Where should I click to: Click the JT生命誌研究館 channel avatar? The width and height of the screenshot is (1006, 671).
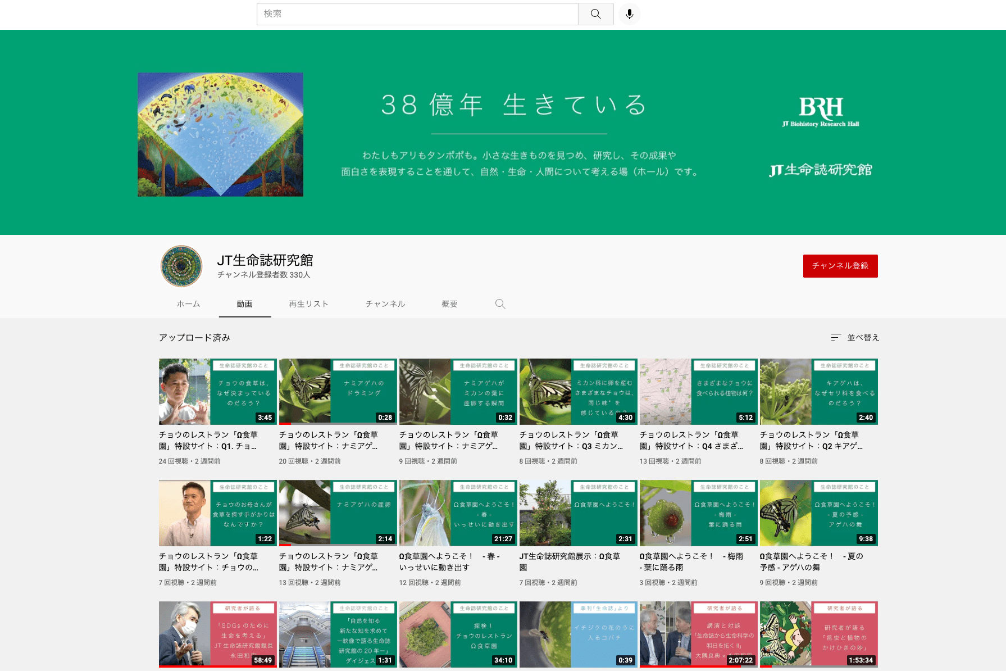pyautogui.click(x=181, y=266)
